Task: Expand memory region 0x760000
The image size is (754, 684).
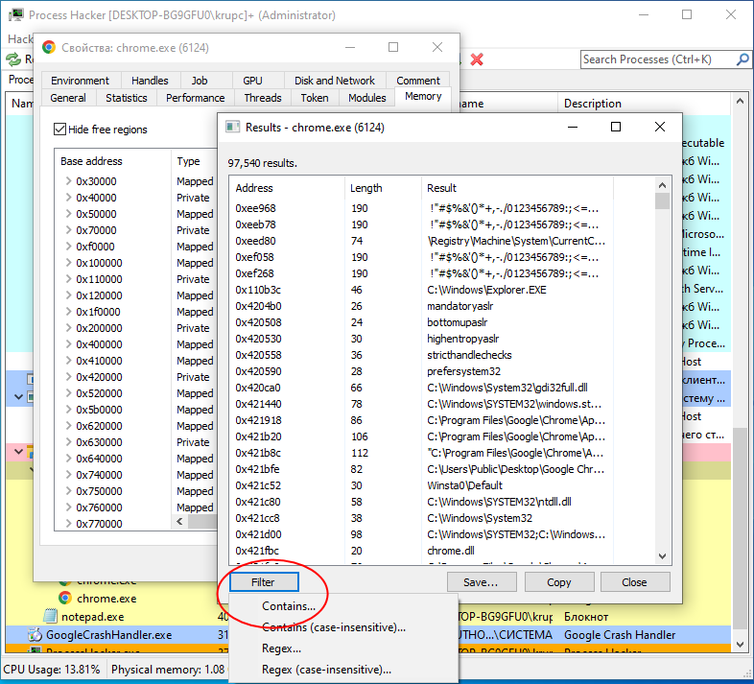Action: coord(68,507)
